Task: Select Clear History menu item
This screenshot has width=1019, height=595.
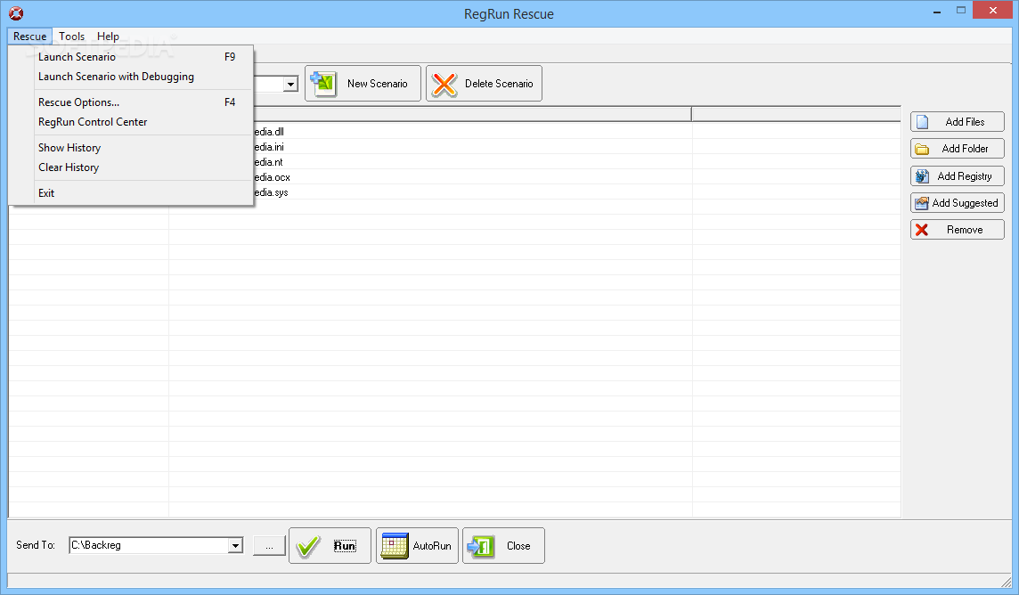Action: pos(131,167)
